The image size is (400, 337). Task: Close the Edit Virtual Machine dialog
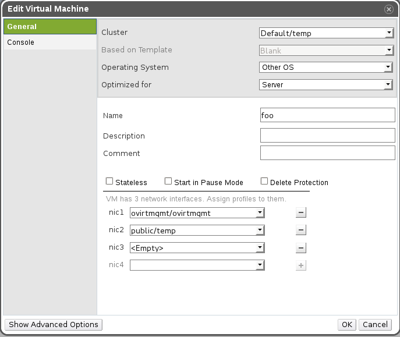pos(389,9)
